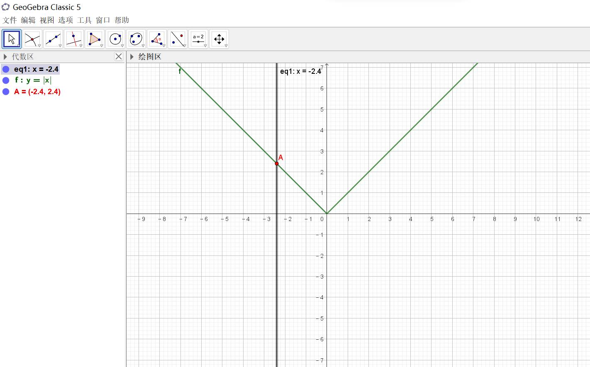Open the Polygon tool dropdown arrow

tap(102, 46)
